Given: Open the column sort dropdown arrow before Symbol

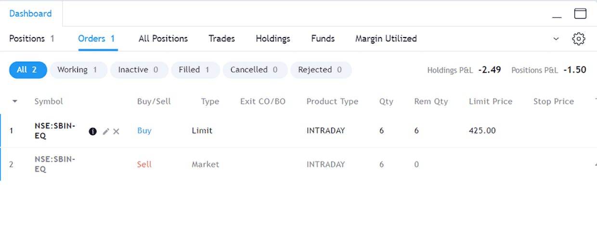Looking at the screenshot, I should point(14,102).
